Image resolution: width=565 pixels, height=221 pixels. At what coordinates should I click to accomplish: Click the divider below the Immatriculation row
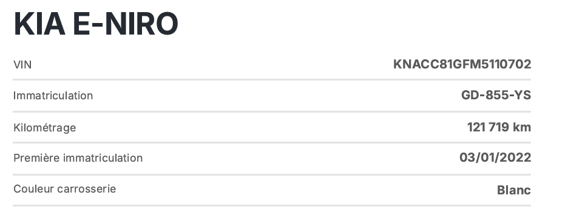click(x=272, y=111)
